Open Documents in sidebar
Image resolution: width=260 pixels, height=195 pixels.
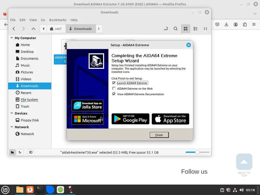click(29, 58)
